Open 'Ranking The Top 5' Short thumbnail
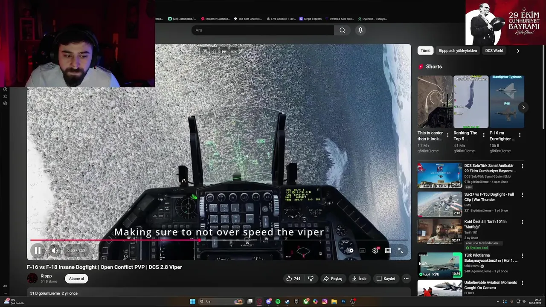Screen dimensions: 546x307 [471, 102]
